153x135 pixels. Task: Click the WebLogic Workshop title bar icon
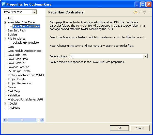(4, 4)
